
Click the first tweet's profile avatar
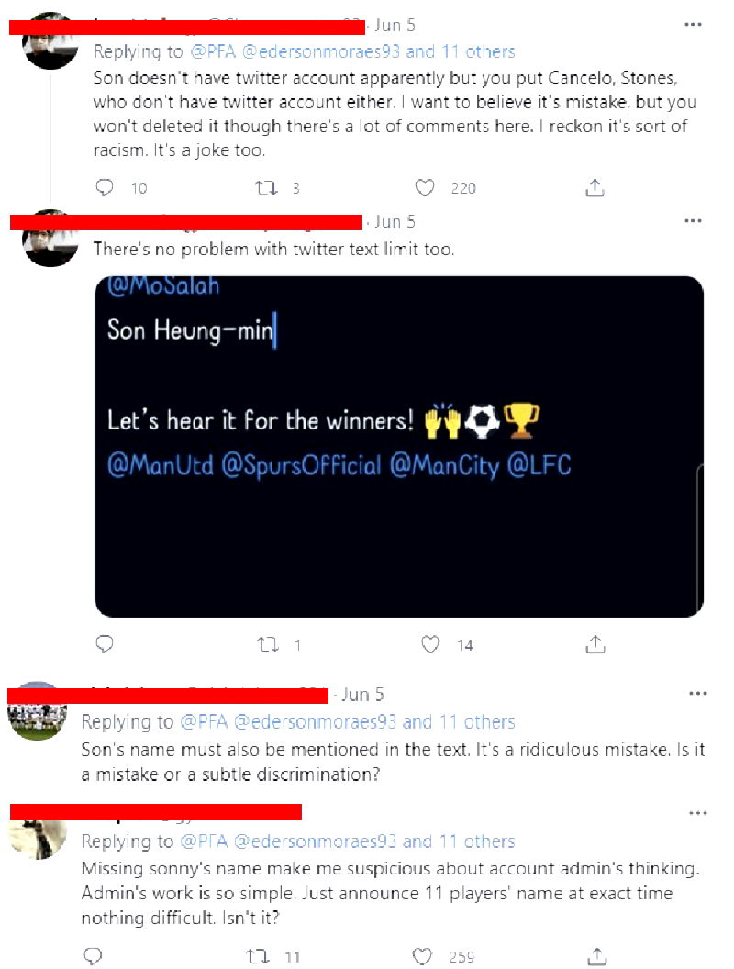[x=50, y=41]
